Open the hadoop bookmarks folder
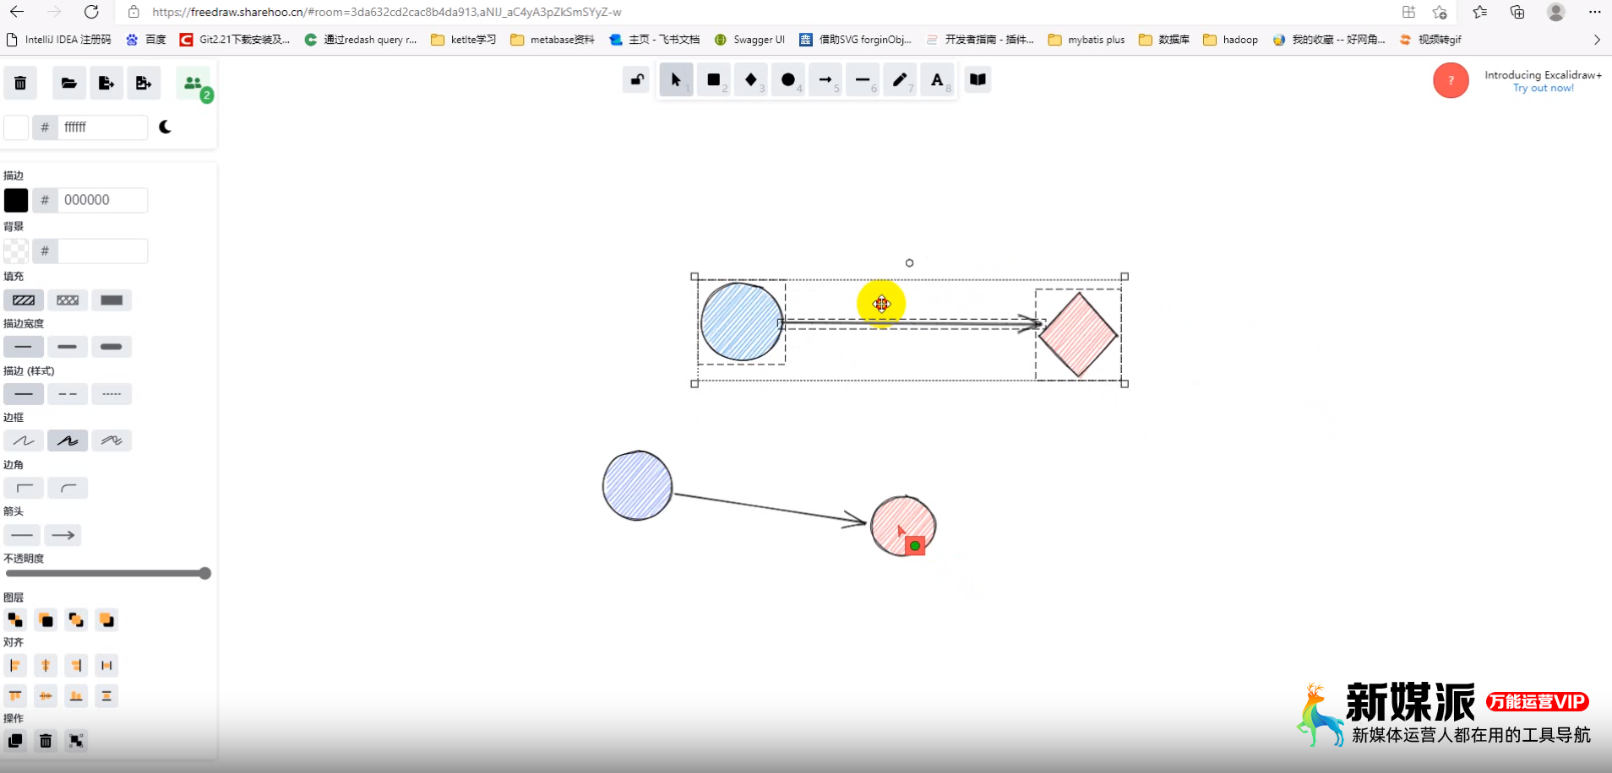The image size is (1612, 773). tap(1231, 40)
